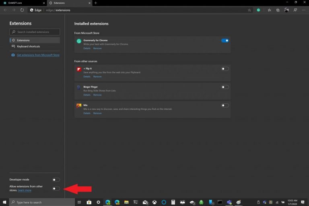Click the Binger Pinger extension icon
This screenshot has height=206, width=309.
click(78, 87)
